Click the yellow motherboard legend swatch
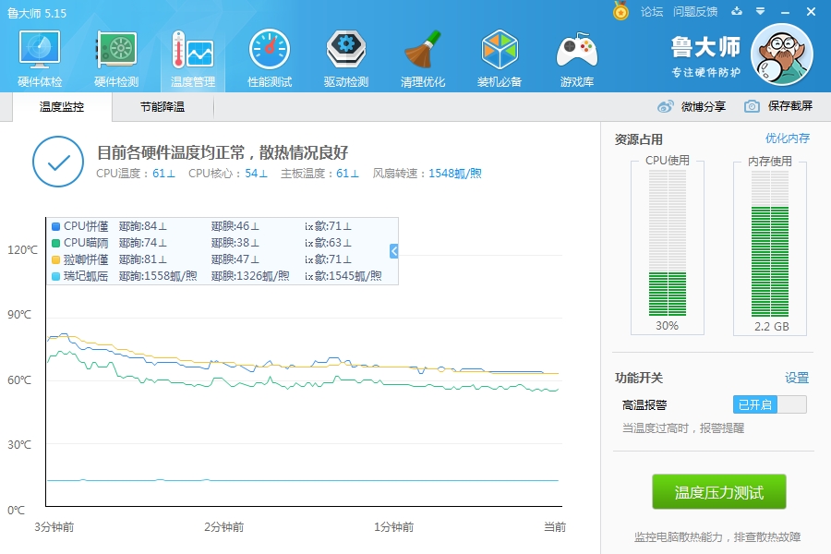Image resolution: width=831 pixels, height=554 pixels. tap(55, 259)
